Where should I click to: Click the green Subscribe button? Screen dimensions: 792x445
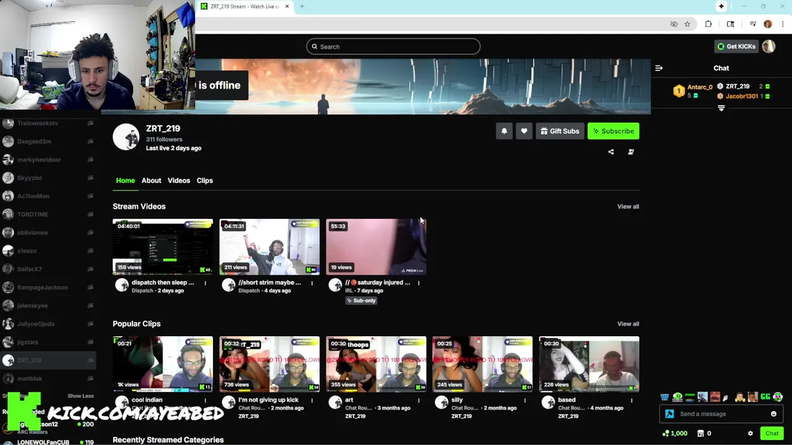click(x=613, y=131)
